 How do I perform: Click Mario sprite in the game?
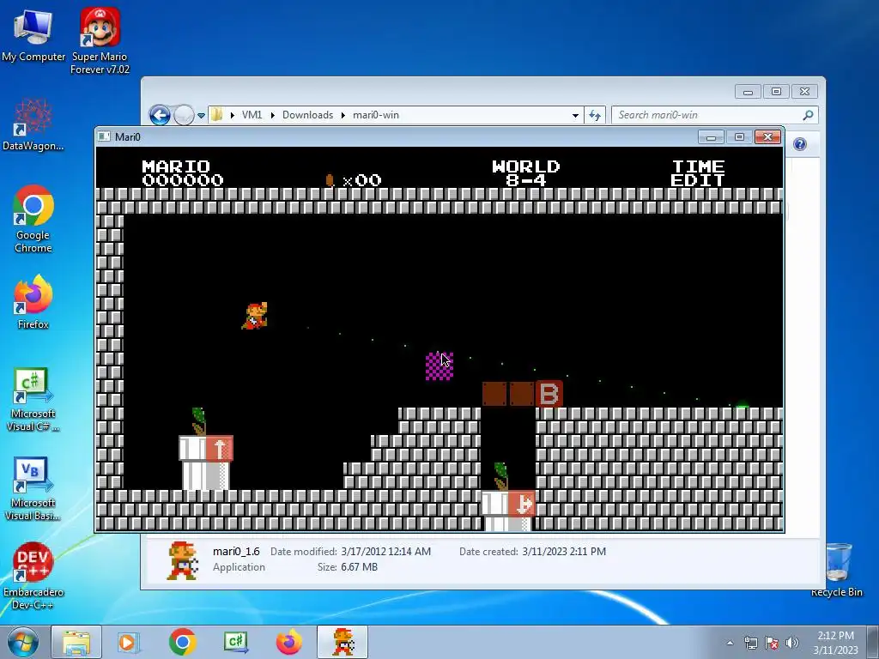tap(255, 316)
